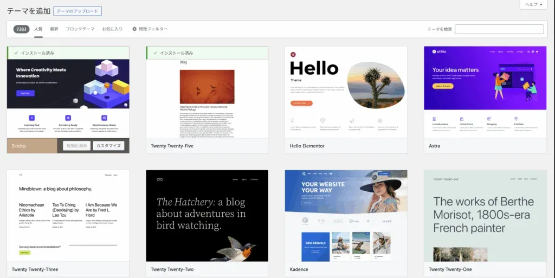The image size is (555, 278).
Task: Click the Blocksy theme name label
Action: point(19,146)
